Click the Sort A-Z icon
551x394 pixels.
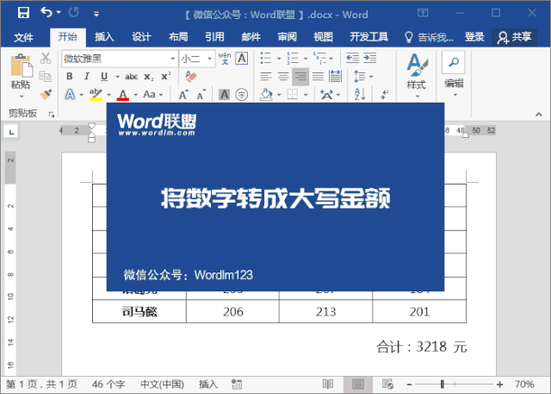click(360, 94)
